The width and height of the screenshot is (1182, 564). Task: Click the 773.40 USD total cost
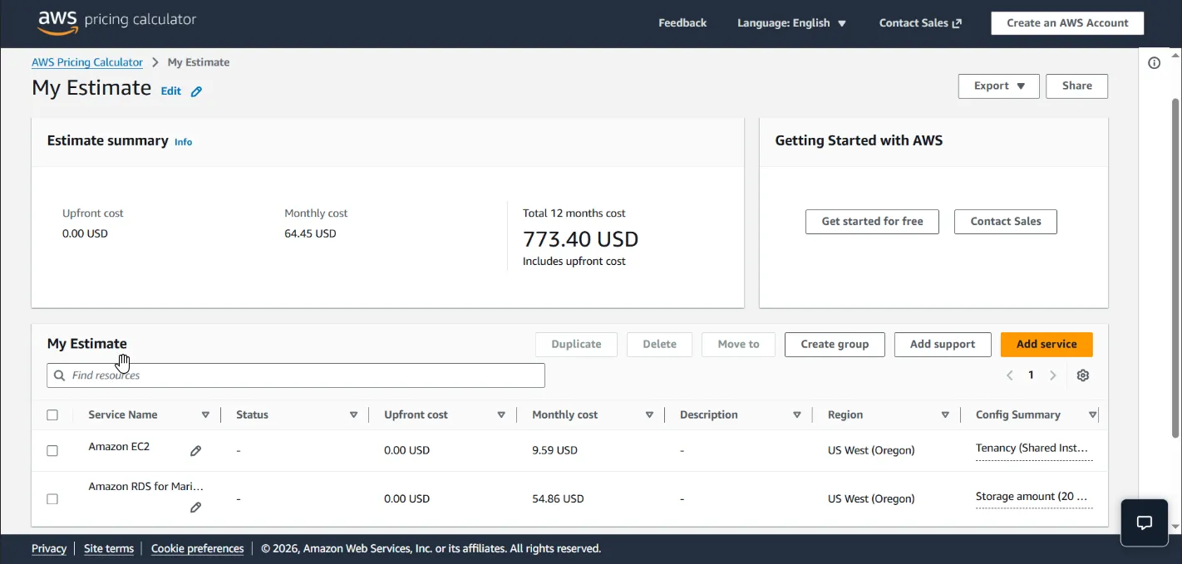[580, 240]
